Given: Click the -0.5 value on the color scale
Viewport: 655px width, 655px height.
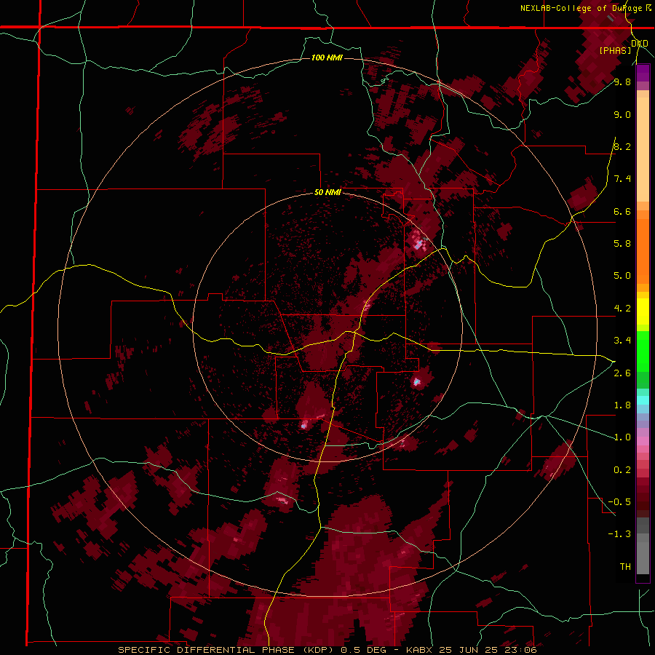Looking at the screenshot, I should tap(619, 502).
